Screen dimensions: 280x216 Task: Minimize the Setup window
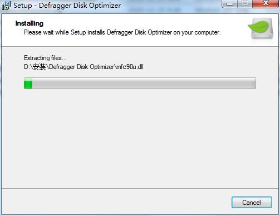coord(230,4)
